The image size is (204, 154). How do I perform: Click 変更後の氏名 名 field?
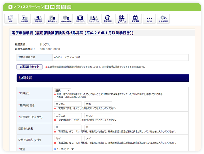click(98, 127)
